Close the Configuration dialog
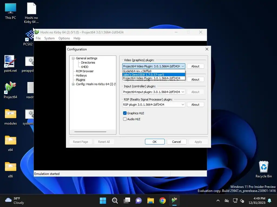 click(x=207, y=49)
